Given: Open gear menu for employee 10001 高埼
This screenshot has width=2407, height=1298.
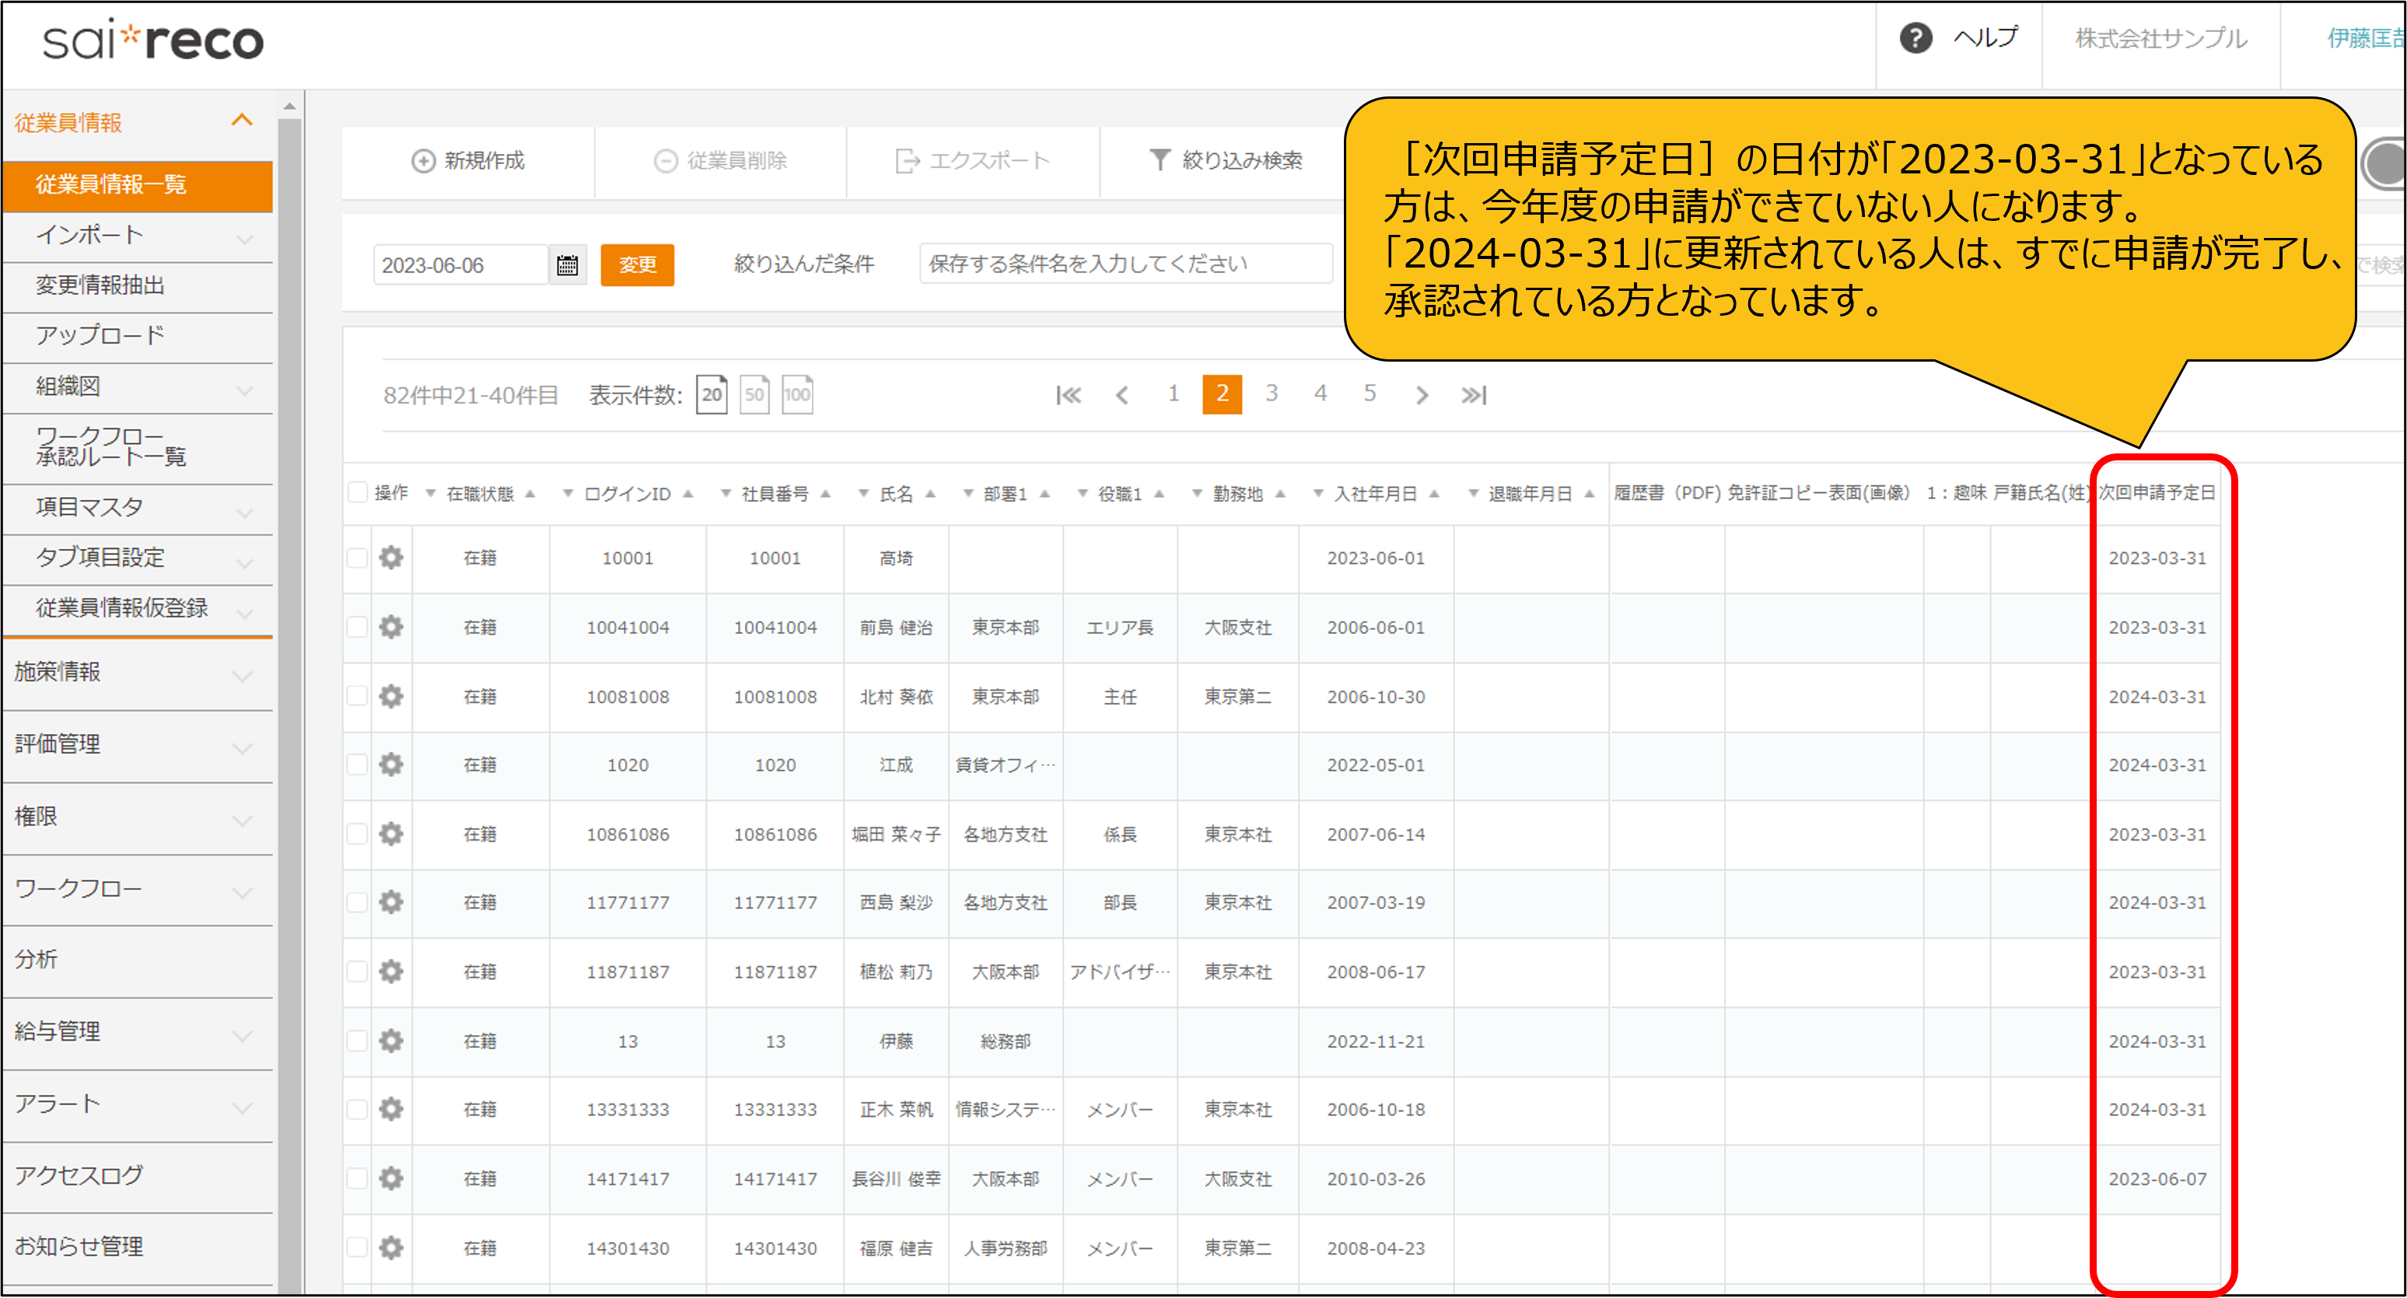Looking at the screenshot, I should [390, 558].
